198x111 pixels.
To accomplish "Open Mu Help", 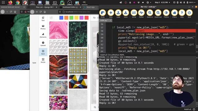I will pos(182,14).
